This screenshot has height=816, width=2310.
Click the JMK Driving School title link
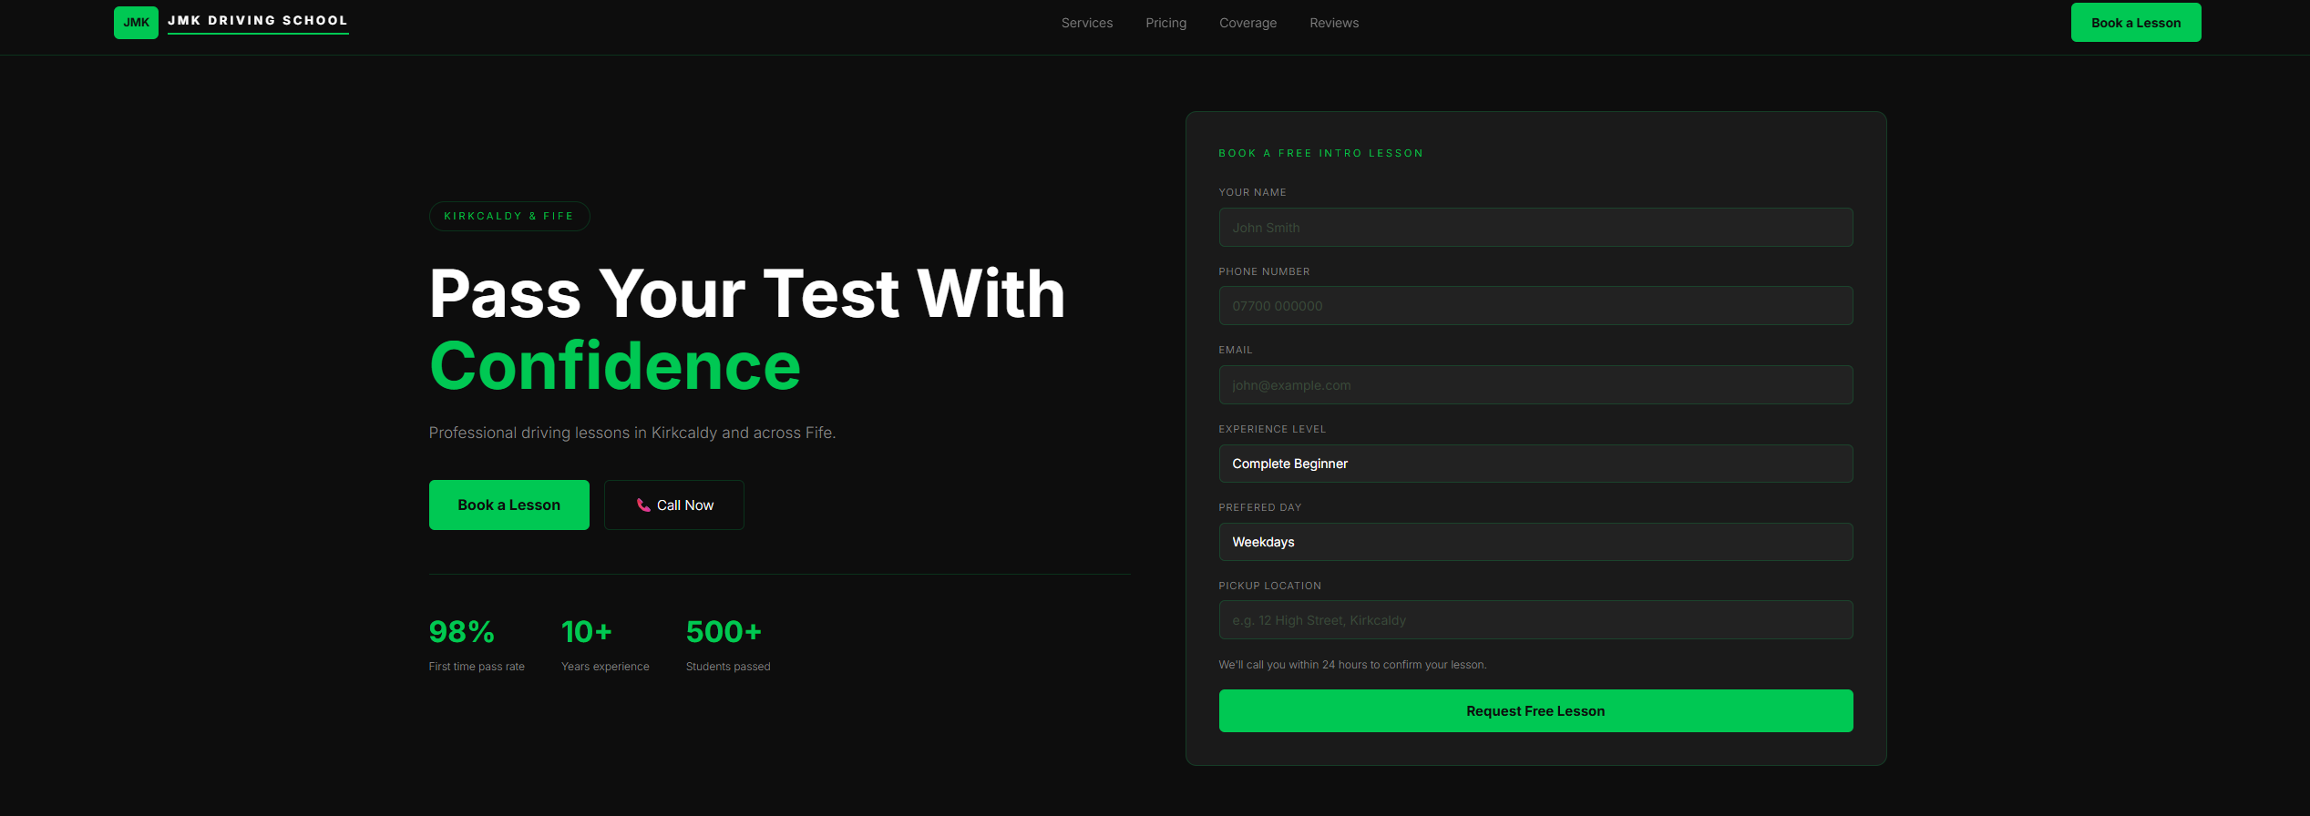coord(258,21)
